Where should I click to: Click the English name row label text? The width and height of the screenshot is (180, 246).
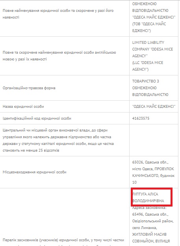tap(59, 56)
